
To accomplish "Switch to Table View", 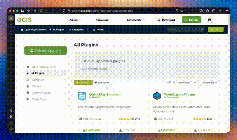I will pos(102,83).
